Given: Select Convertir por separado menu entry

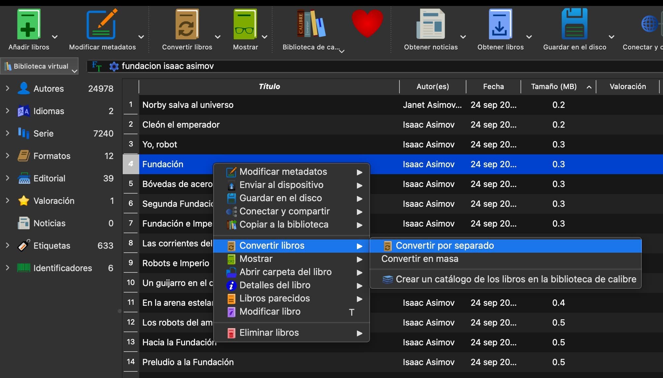Looking at the screenshot, I should pos(445,245).
